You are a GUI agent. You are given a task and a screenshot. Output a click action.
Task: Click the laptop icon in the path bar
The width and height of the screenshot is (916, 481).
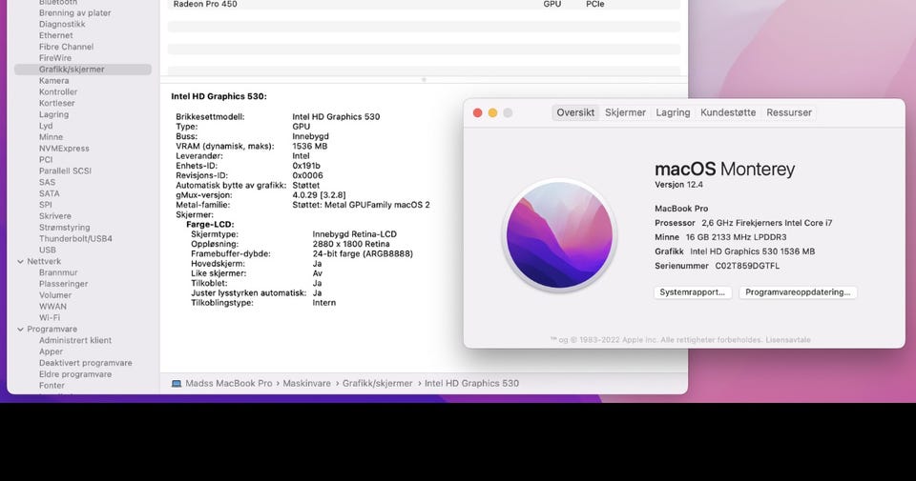(x=177, y=383)
